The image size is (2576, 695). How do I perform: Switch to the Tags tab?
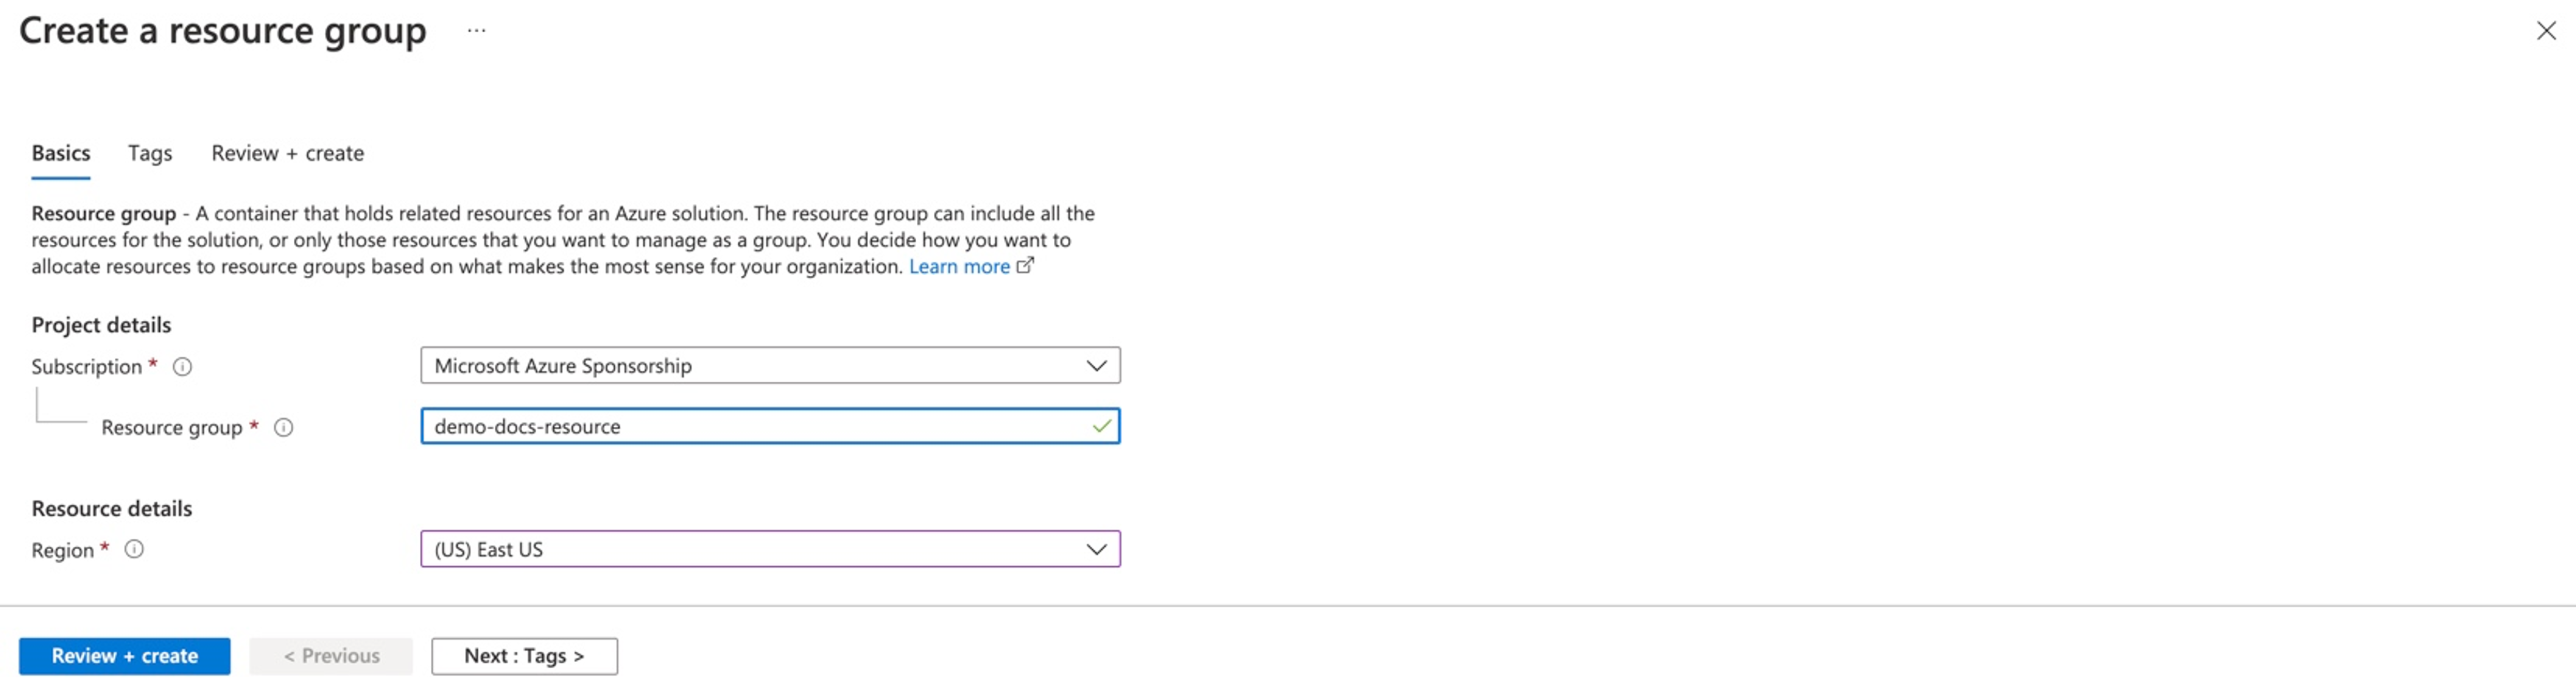point(150,154)
